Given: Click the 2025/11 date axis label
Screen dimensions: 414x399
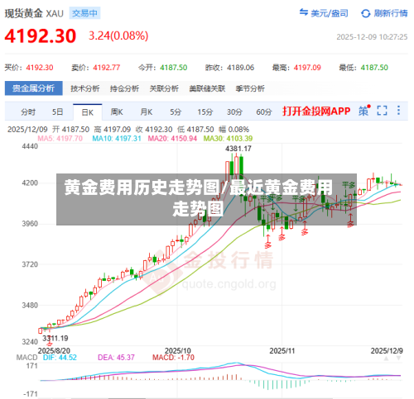Looking at the screenshot, I should (x=282, y=351).
